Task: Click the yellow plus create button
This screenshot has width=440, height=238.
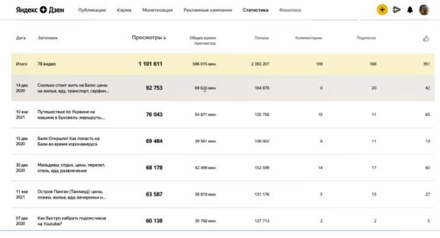Action: click(x=382, y=10)
